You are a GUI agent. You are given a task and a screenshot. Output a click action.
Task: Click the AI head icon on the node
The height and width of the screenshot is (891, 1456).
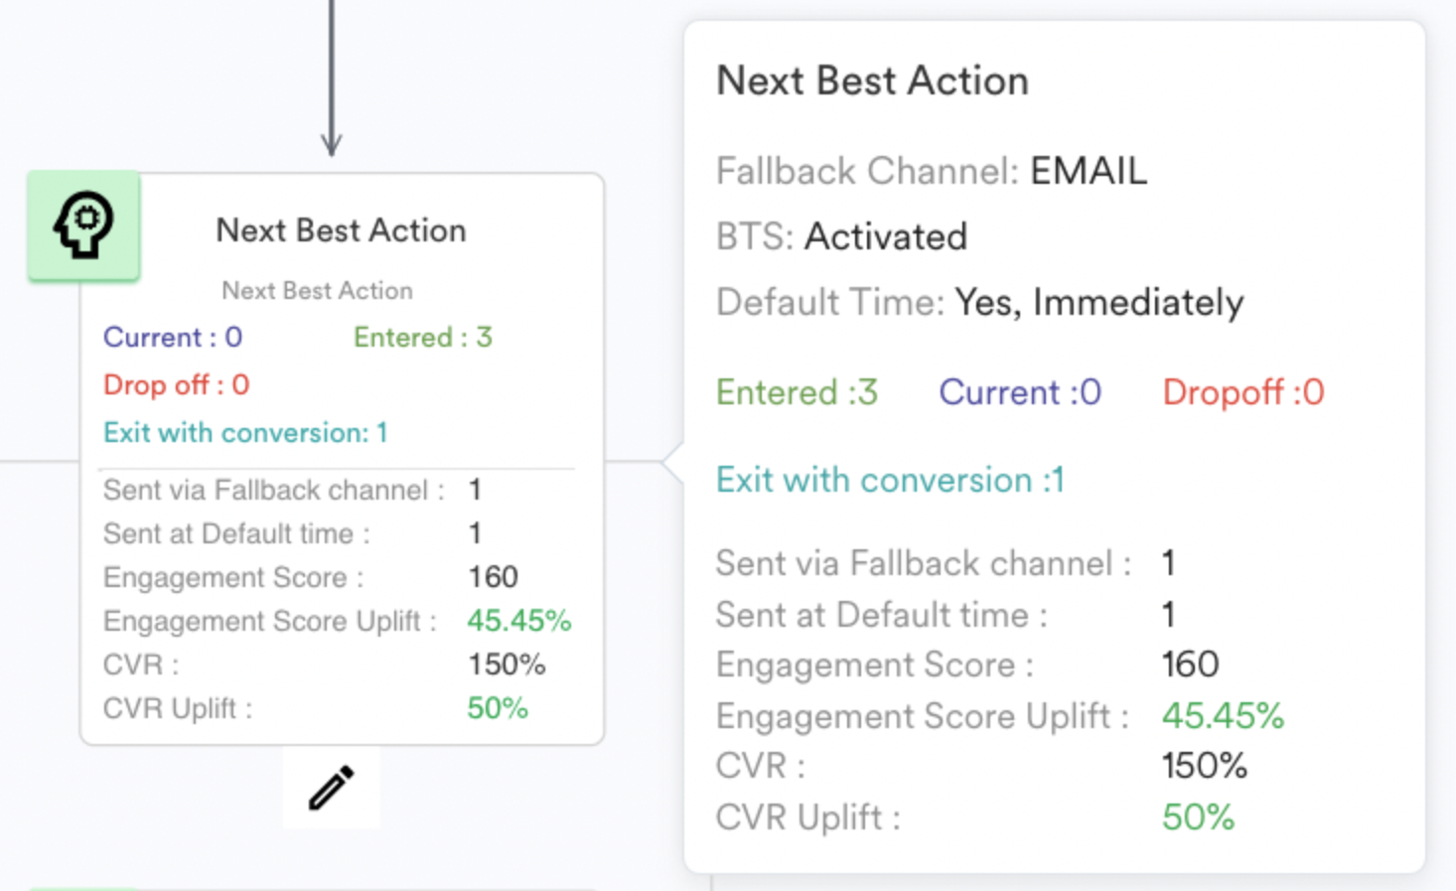pos(83,224)
